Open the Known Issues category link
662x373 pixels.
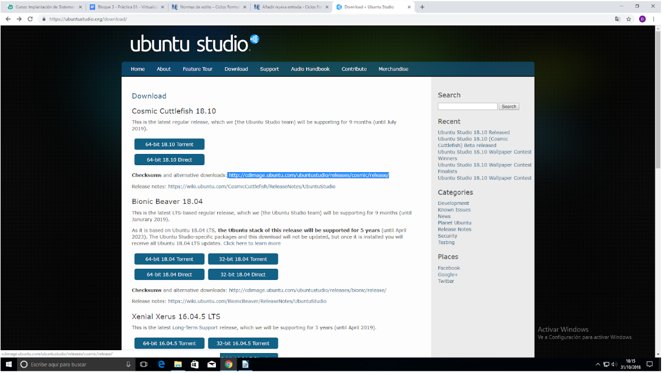click(454, 210)
